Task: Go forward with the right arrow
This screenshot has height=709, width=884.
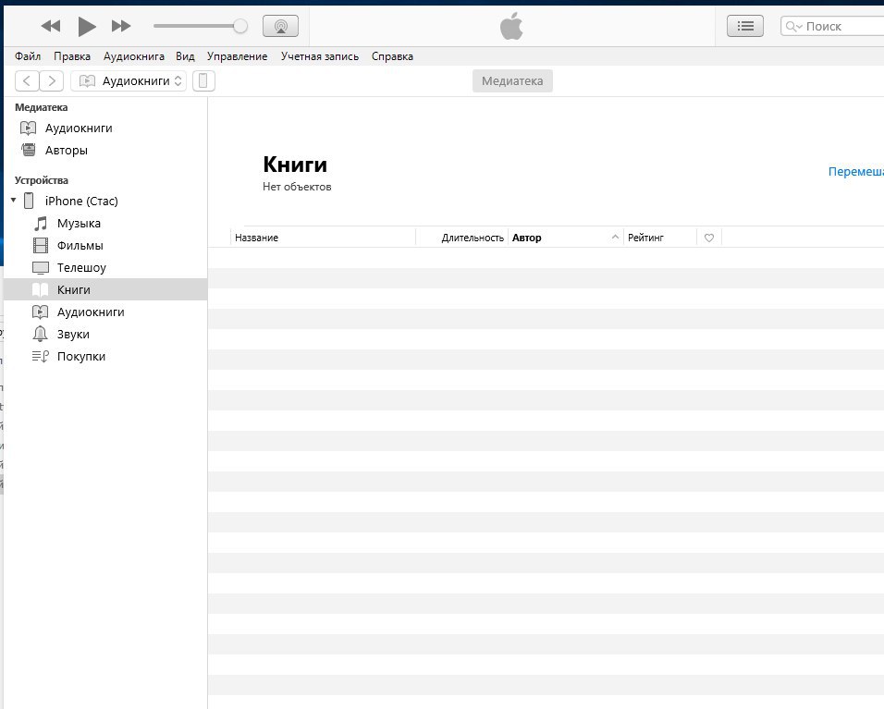Action: 51,81
